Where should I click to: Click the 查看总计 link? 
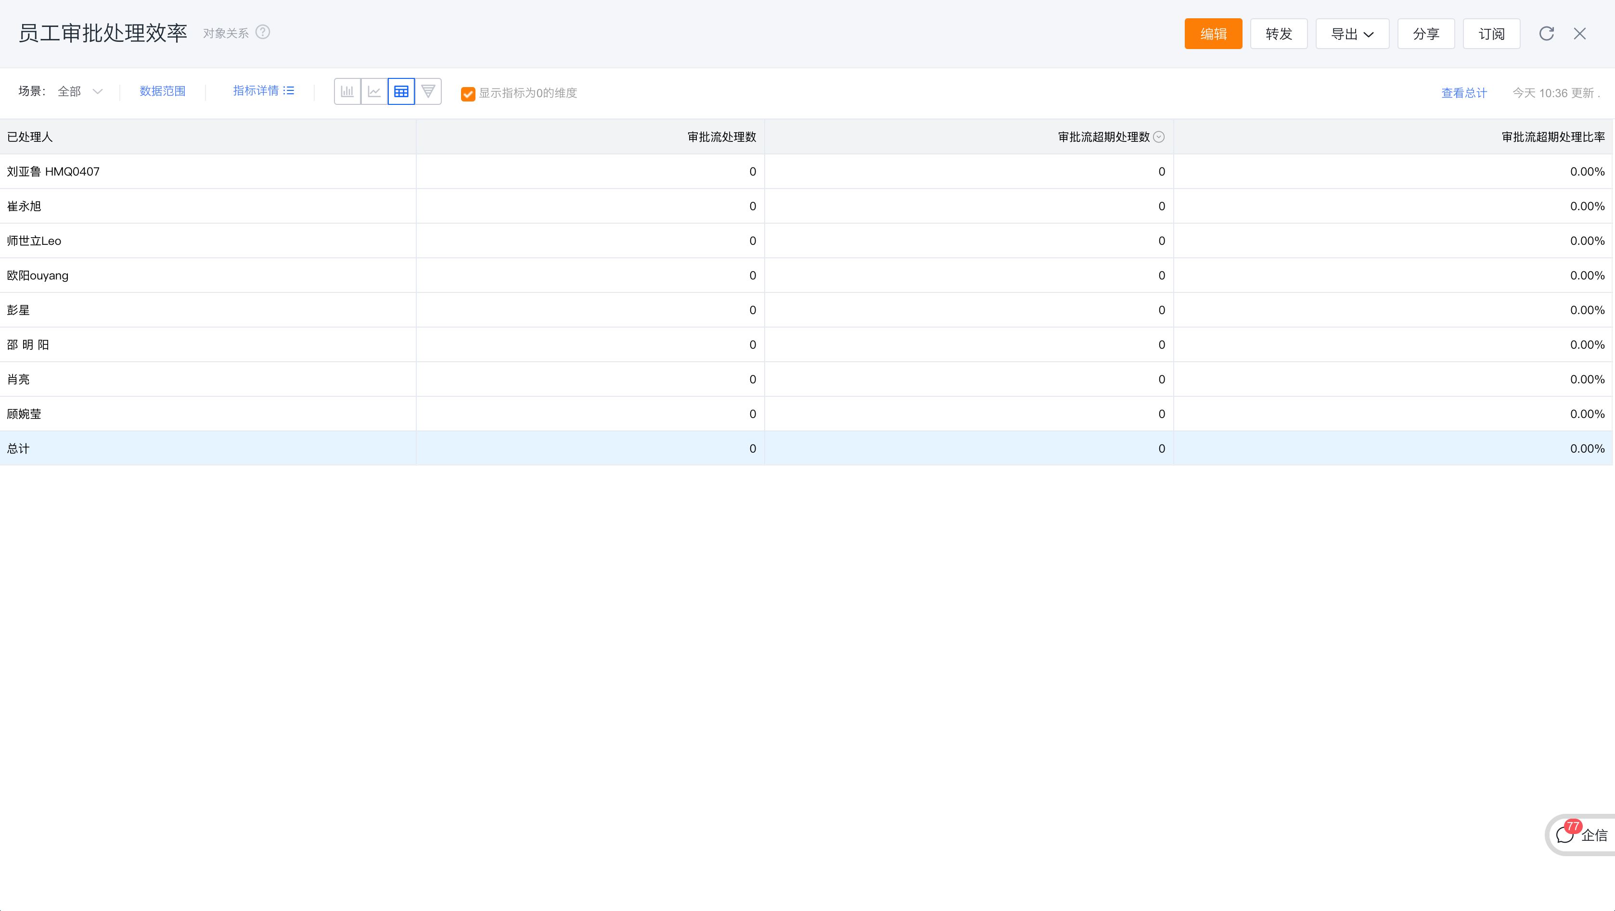point(1464,93)
